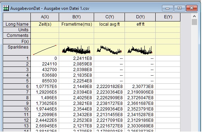Click the scrollbar up arrow
Screen dimensions: 202x133
pyautogui.click(x=194, y=16)
